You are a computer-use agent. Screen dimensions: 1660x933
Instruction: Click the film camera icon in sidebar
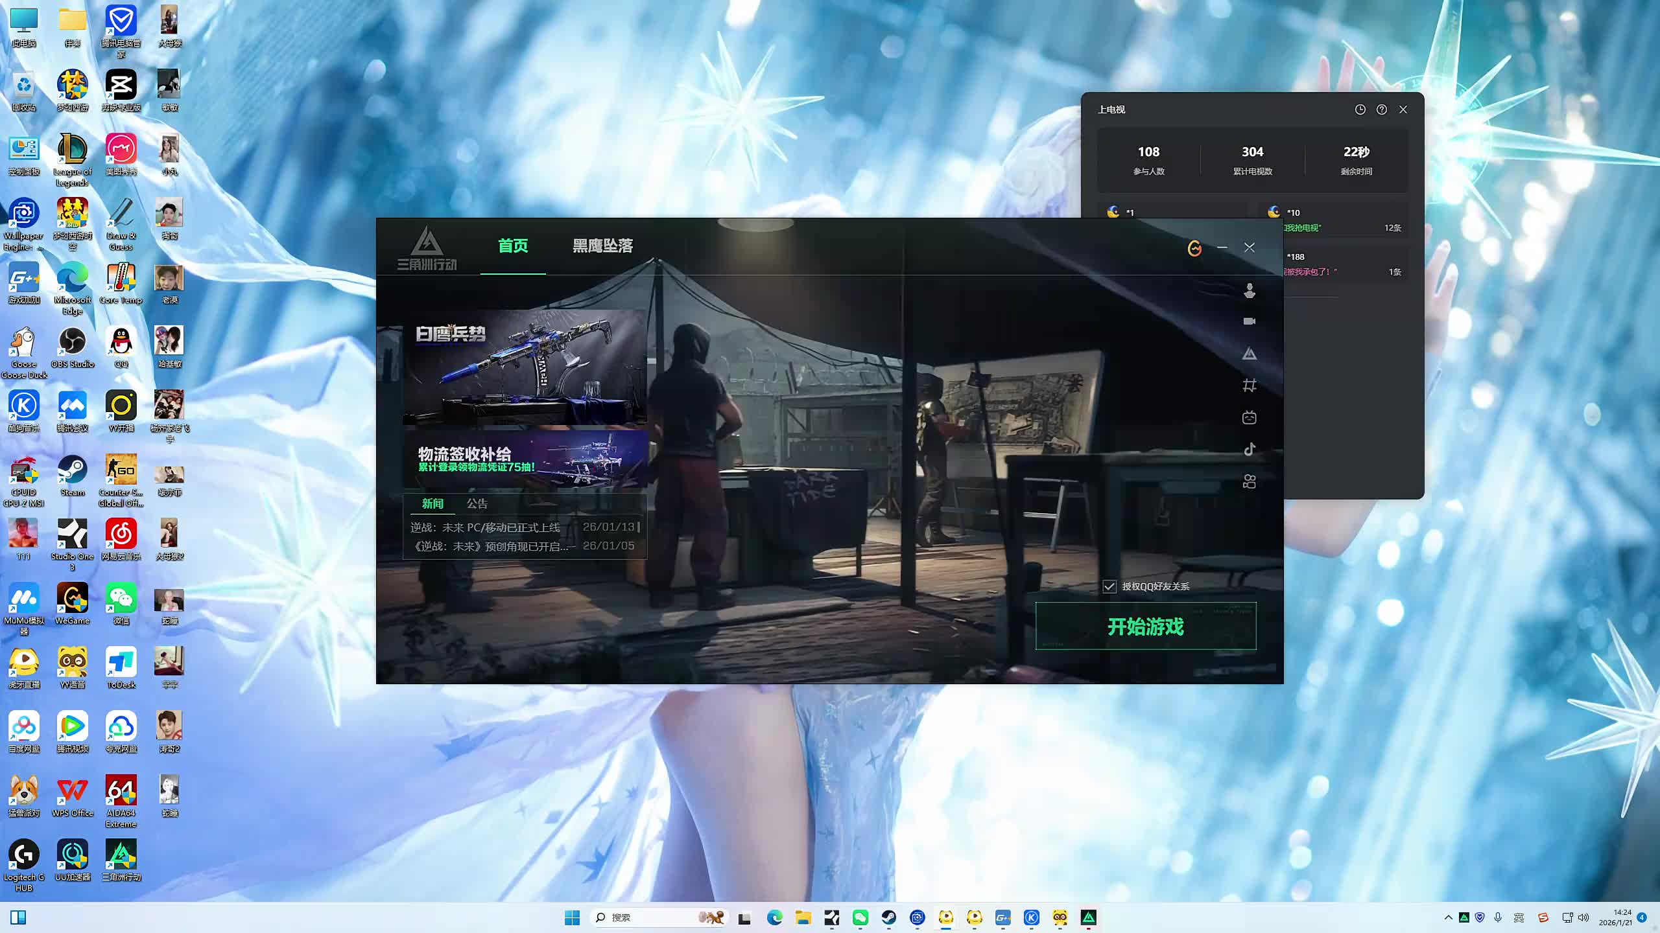(x=1250, y=481)
